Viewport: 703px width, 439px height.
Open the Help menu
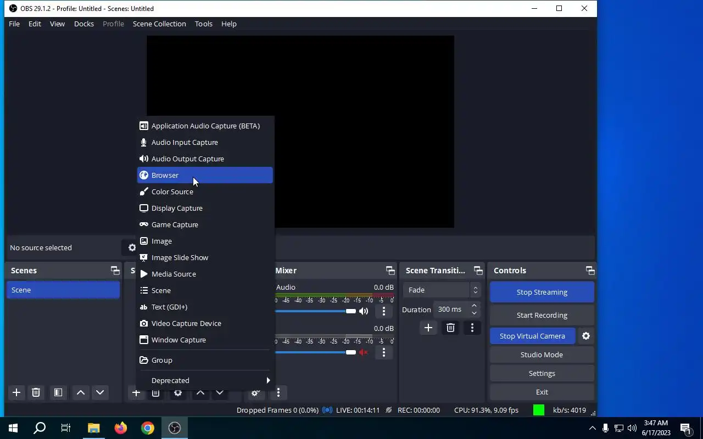click(229, 24)
